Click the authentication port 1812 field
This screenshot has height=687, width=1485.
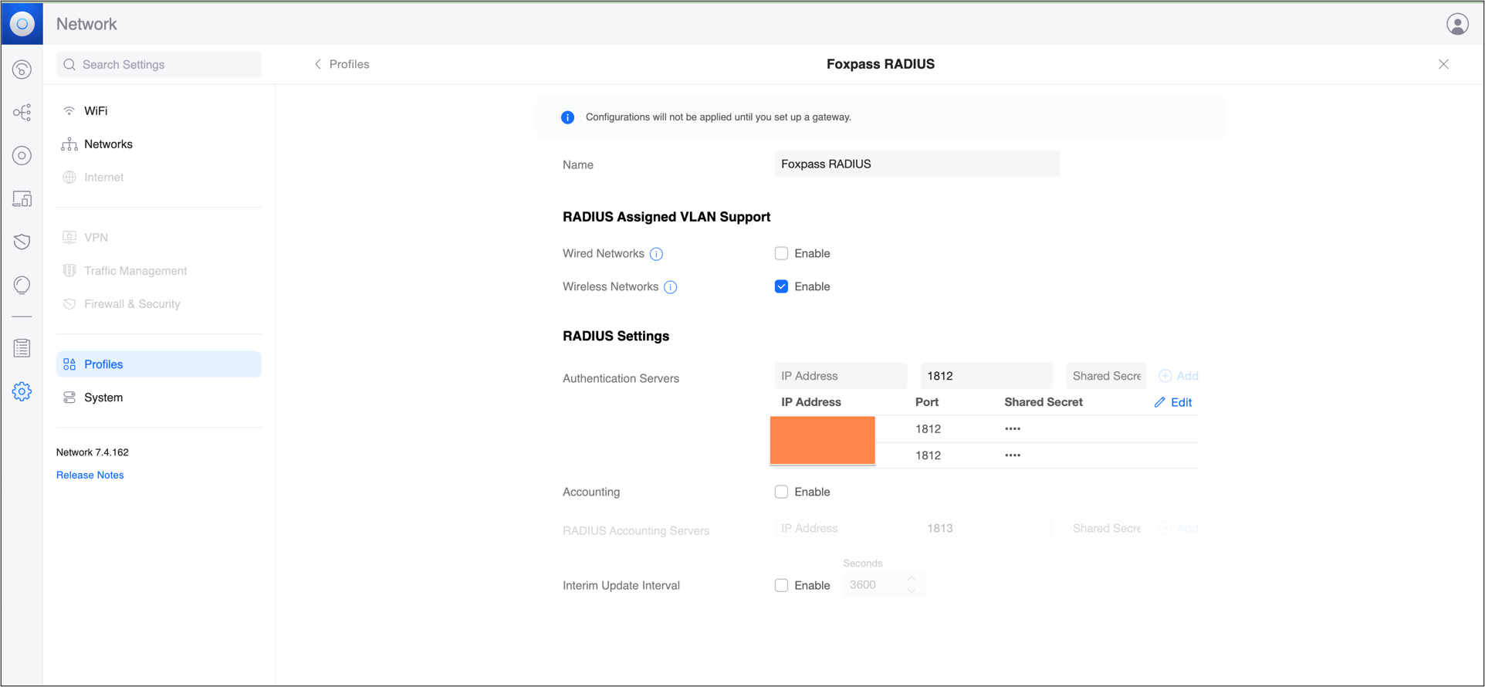[986, 376]
